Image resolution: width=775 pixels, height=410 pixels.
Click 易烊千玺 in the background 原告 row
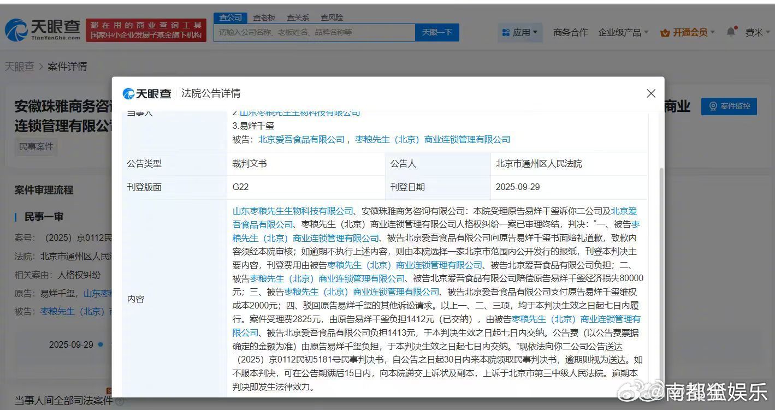coord(58,293)
